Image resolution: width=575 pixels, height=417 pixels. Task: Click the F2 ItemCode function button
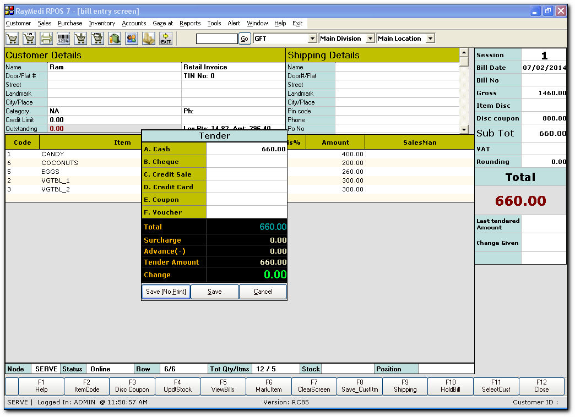tap(86, 386)
